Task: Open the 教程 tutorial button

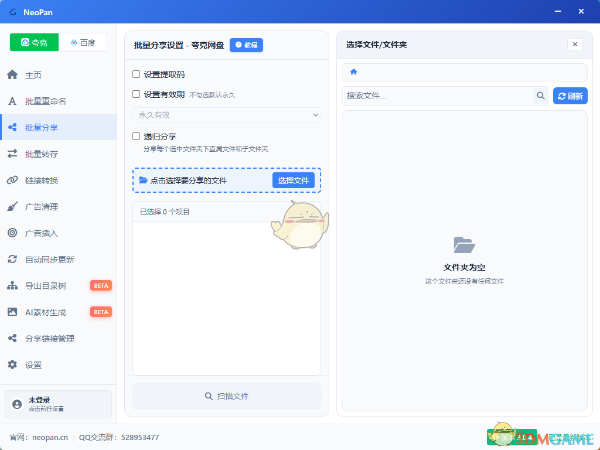Action: click(x=246, y=45)
